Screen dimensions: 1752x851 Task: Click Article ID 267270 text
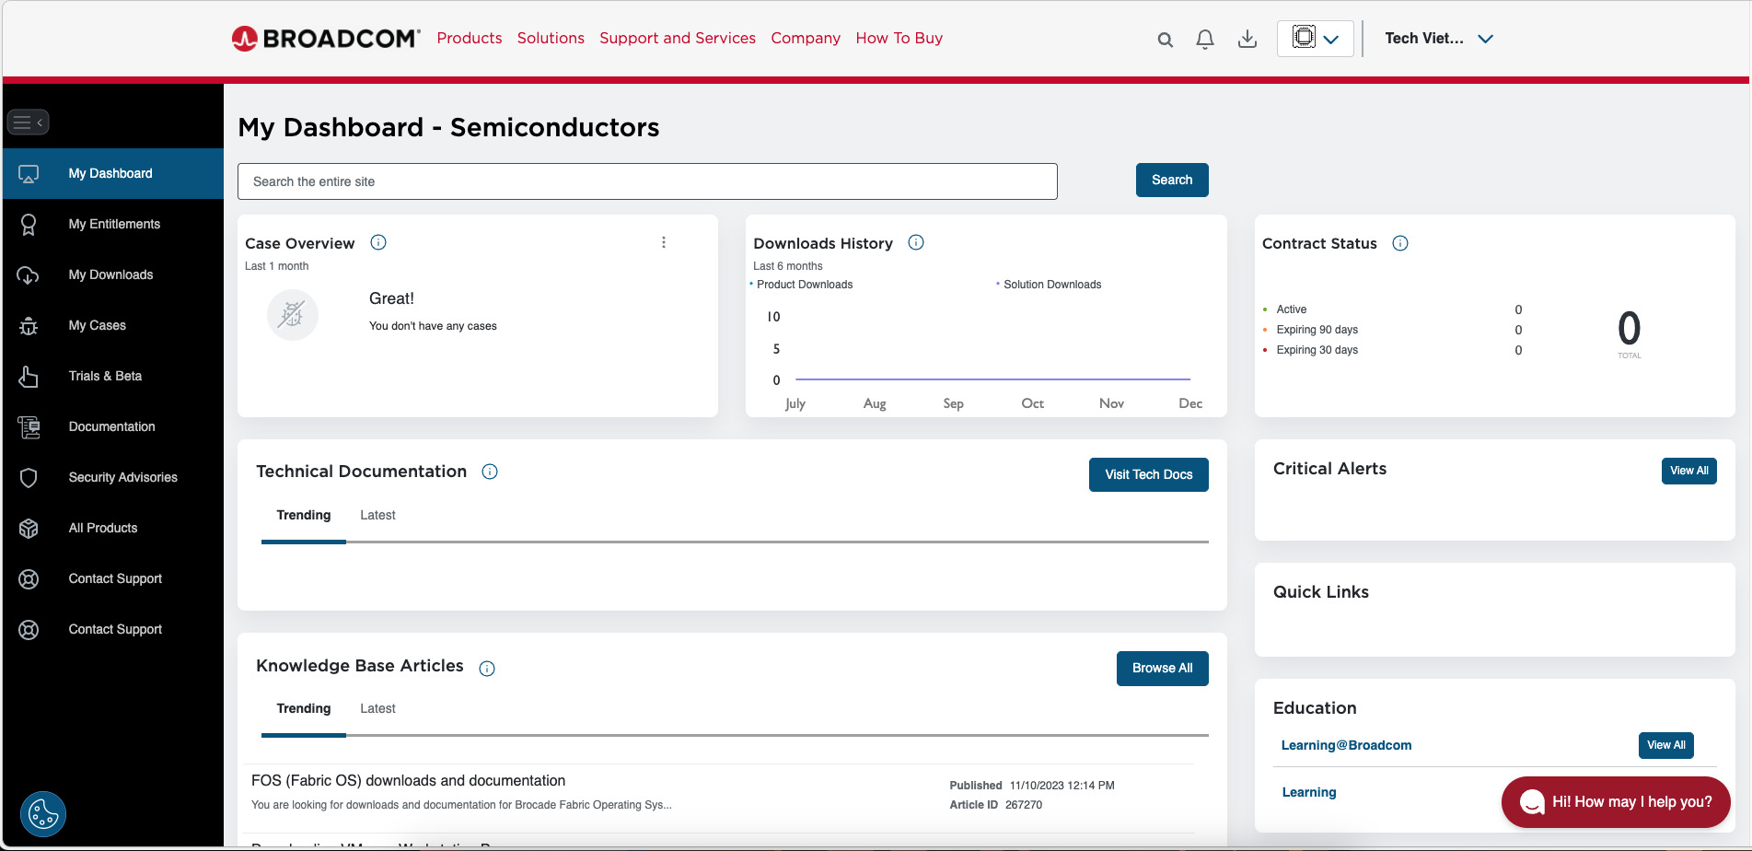pyautogui.click(x=996, y=805)
